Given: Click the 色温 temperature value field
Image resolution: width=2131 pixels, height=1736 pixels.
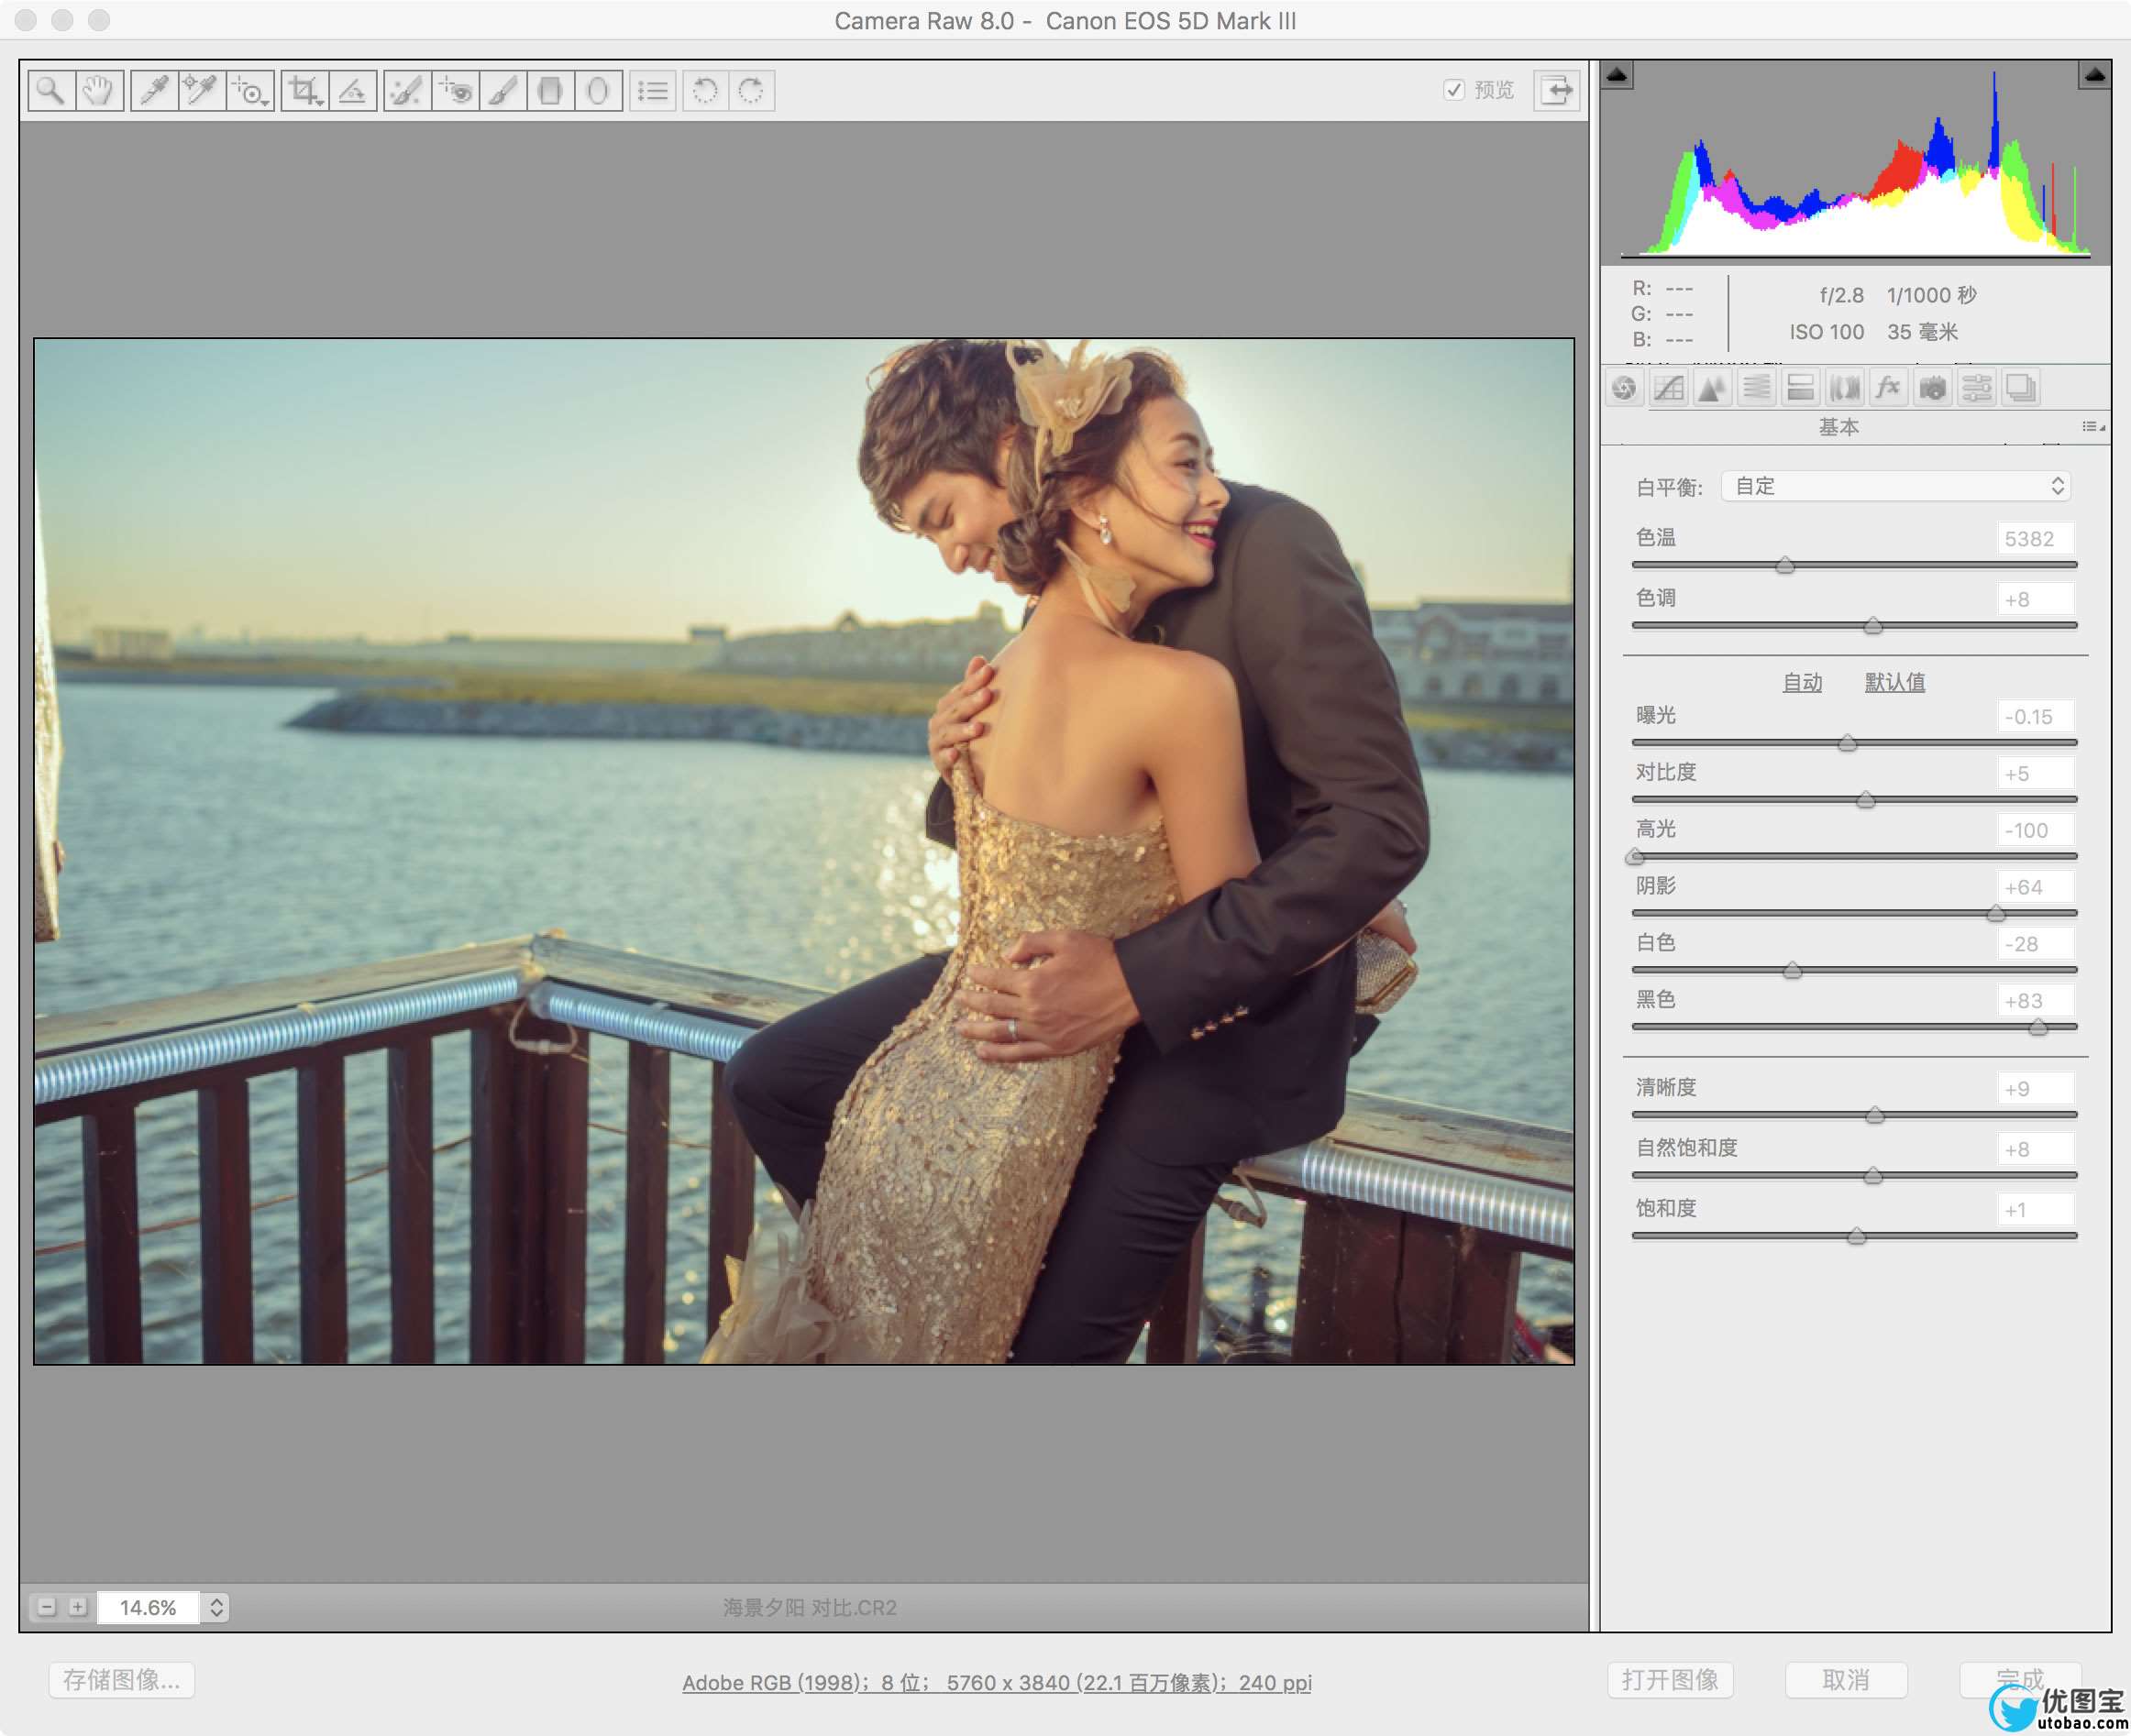Looking at the screenshot, I should [x=2034, y=539].
